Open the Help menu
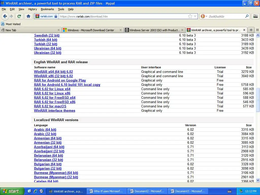Viewport: 260px width, 195px height. click(71, 9)
